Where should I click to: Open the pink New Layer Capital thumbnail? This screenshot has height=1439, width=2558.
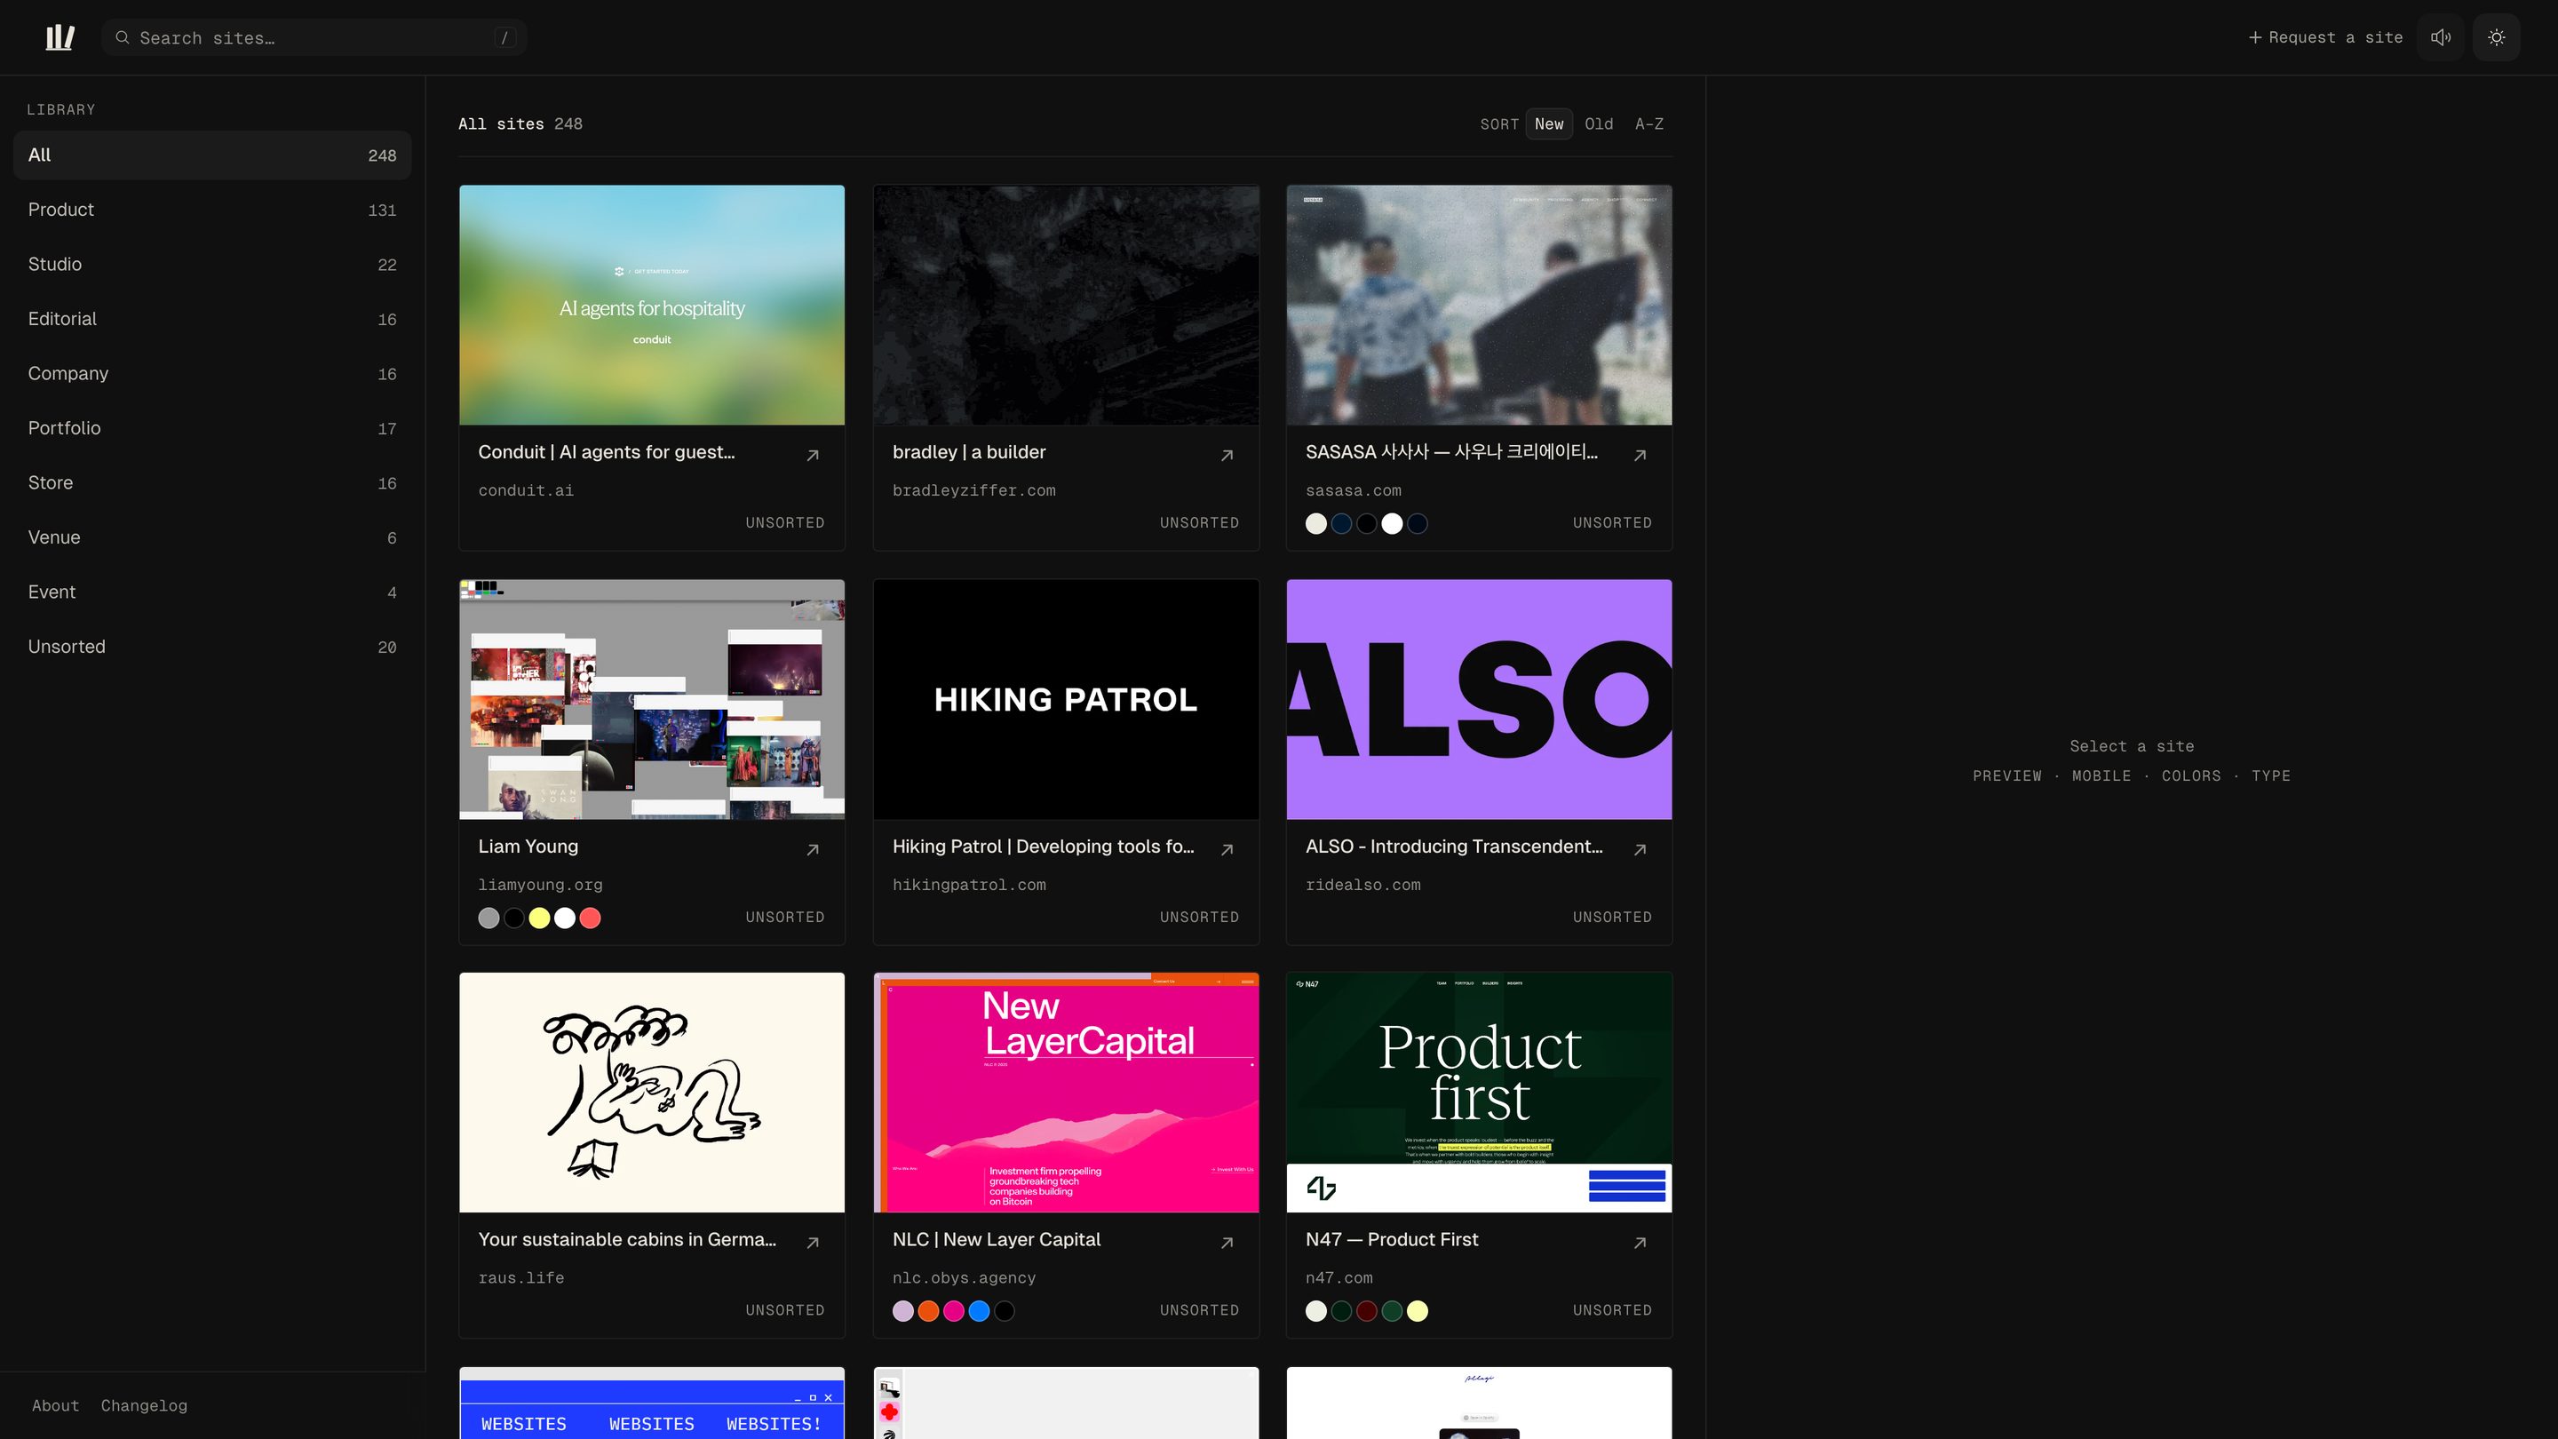[x=1066, y=1093]
